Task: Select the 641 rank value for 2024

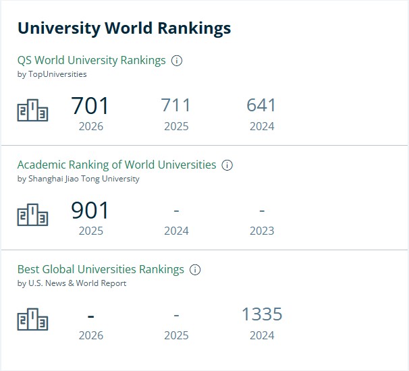Action: 261,105
